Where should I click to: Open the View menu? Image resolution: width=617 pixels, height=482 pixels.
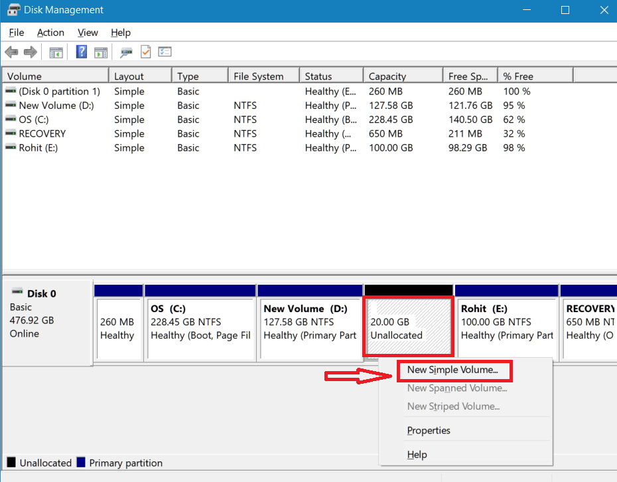[x=88, y=32]
